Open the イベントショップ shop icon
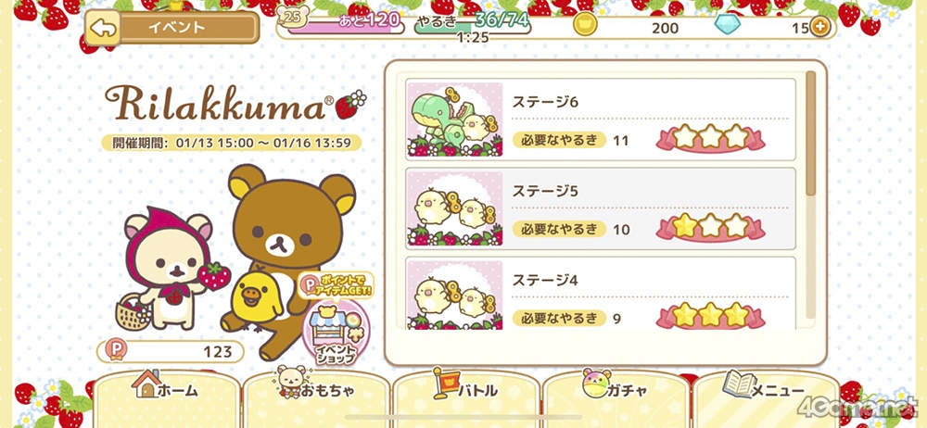 click(x=336, y=333)
